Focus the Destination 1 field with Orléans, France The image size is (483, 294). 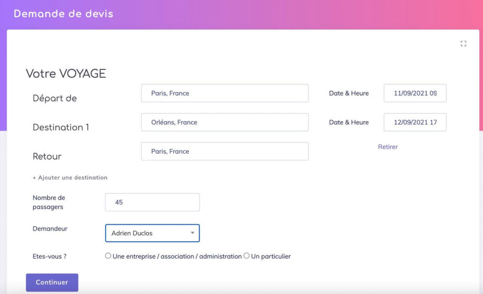(225, 122)
